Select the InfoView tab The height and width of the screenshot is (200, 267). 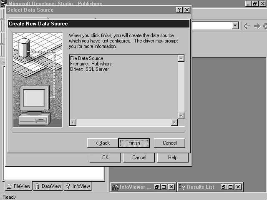[x=78, y=186]
